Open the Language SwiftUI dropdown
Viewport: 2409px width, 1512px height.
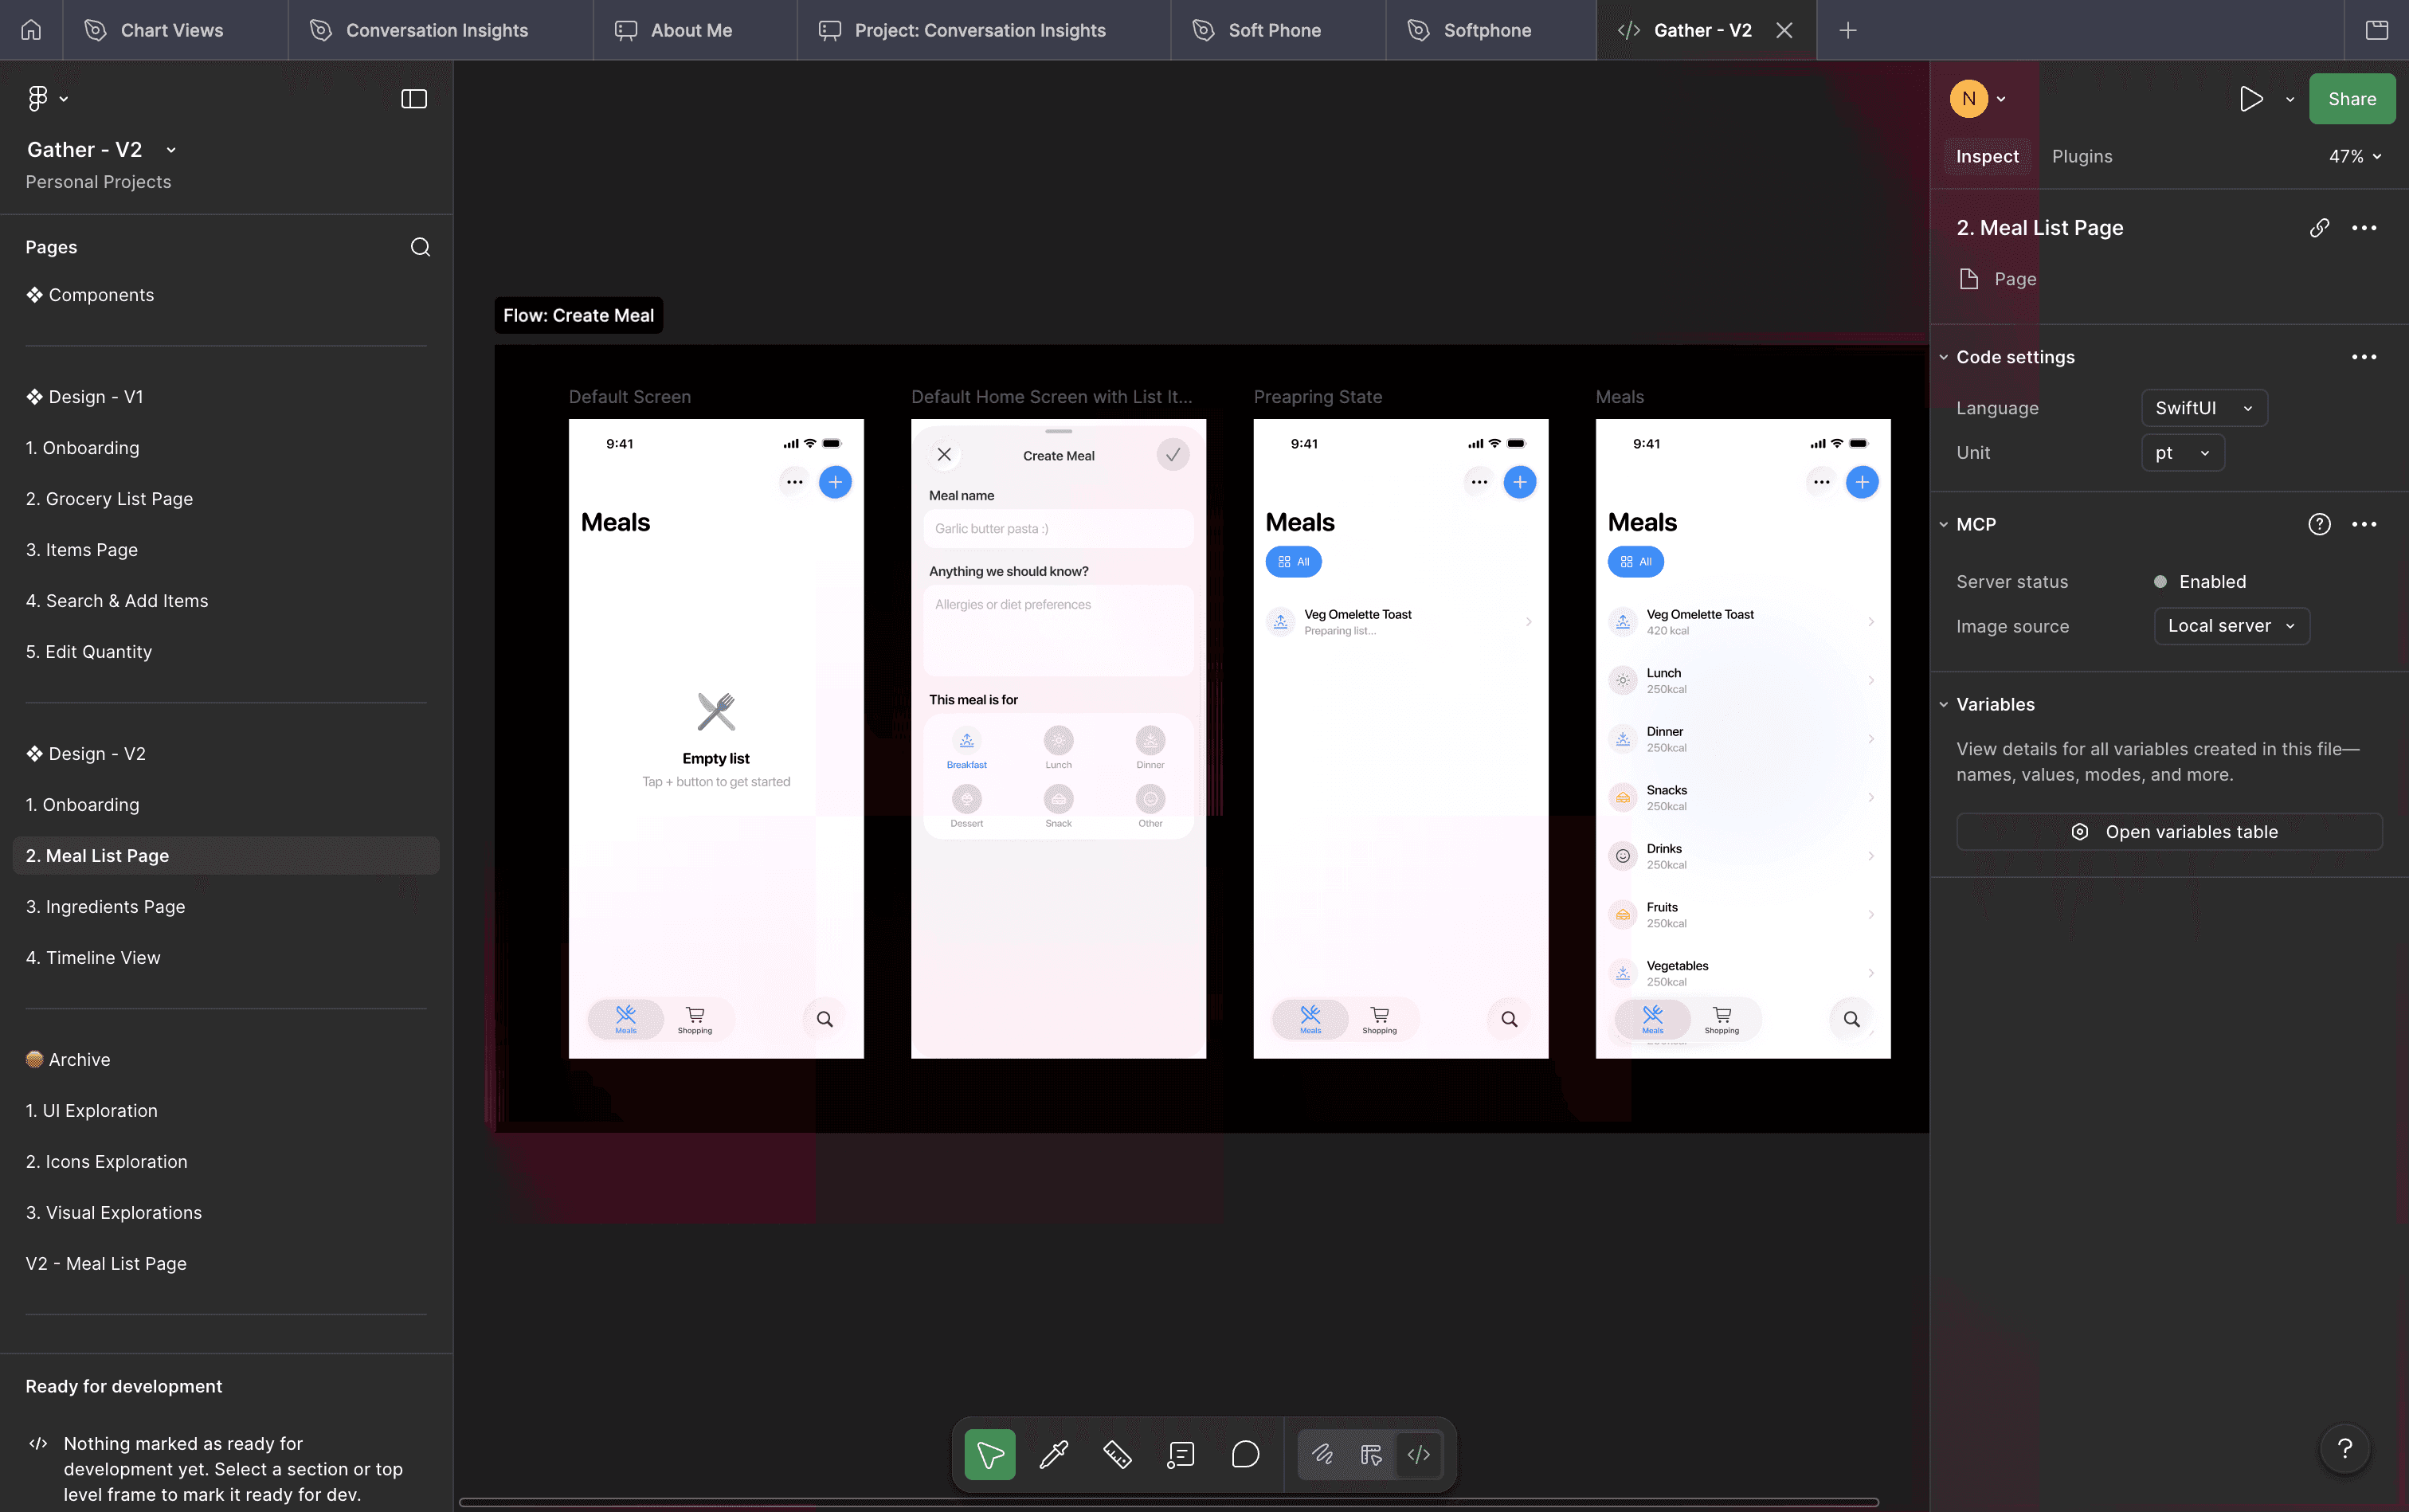pyautogui.click(x=2203, y=408)
